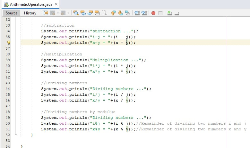Click line number 34 in gutter
The width and height of the screenshot is (250, 148).
pyautogui.click(x=8, y=31)
